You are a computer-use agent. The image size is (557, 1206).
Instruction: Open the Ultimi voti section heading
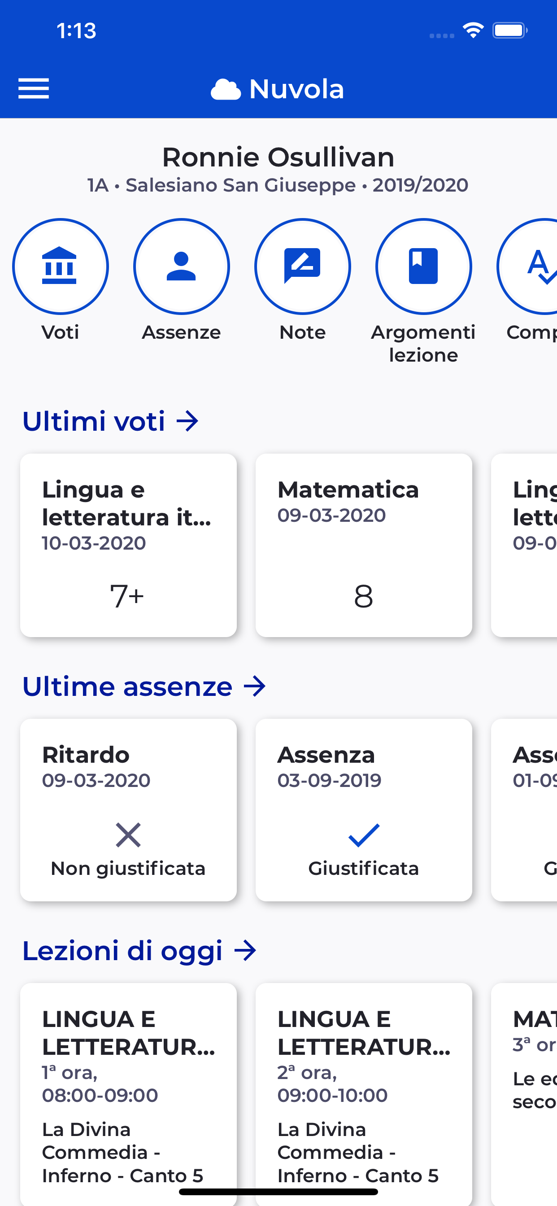coord(94,421)
